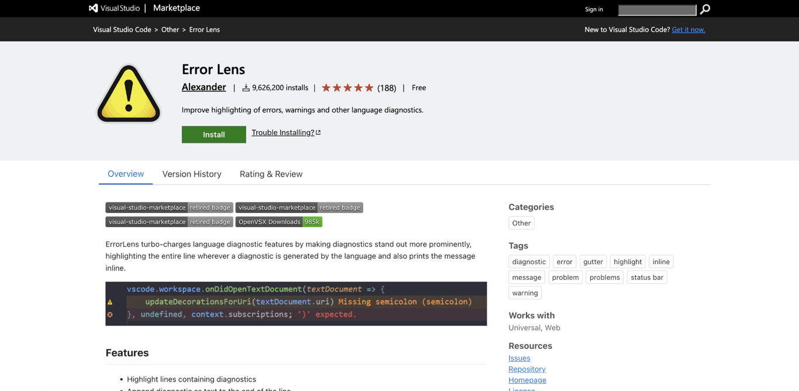Select the highlight tag
This screenshot has width=799, height=391.
628,262
